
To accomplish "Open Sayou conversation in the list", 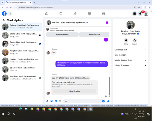I will pyautogui.click(x=21, y=44).
